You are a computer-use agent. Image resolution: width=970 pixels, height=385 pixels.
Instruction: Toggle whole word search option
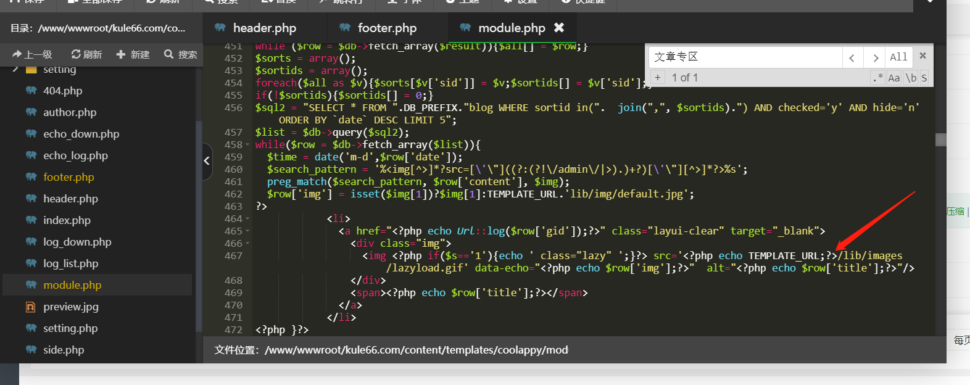(x=911, y=78)
